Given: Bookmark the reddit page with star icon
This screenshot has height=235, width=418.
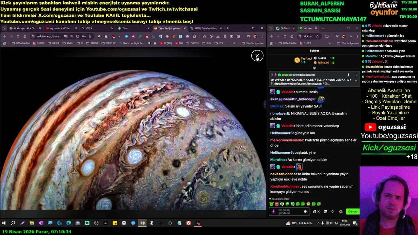Looking at the screenshot, I should pos(90,36).
